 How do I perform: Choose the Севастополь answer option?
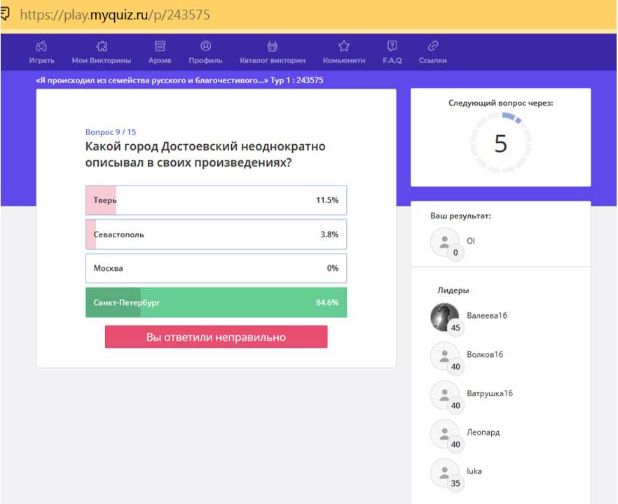[x=216, y=234]
